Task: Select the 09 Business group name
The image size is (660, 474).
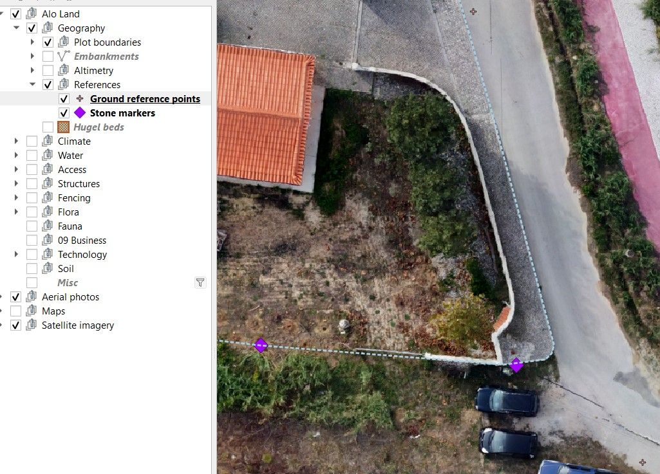Action: click(82, 241)
